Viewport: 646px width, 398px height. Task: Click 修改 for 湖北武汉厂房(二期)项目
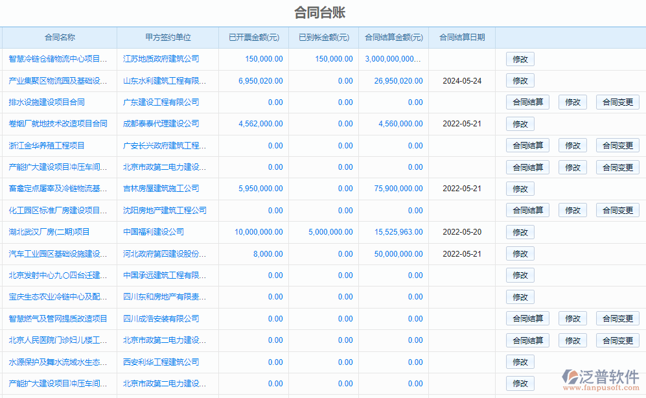(x=520, y=232)
